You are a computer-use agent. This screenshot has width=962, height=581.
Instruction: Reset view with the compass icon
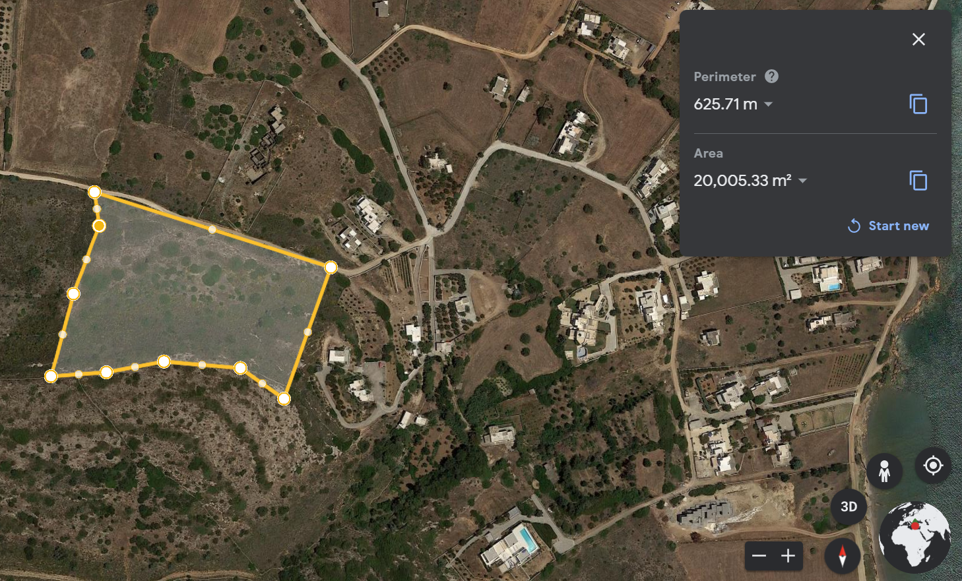click(842, 556)
